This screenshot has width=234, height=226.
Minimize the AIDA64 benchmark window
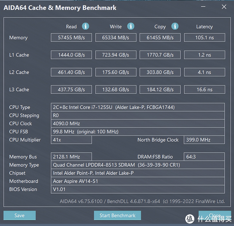[x=203, y=7]
